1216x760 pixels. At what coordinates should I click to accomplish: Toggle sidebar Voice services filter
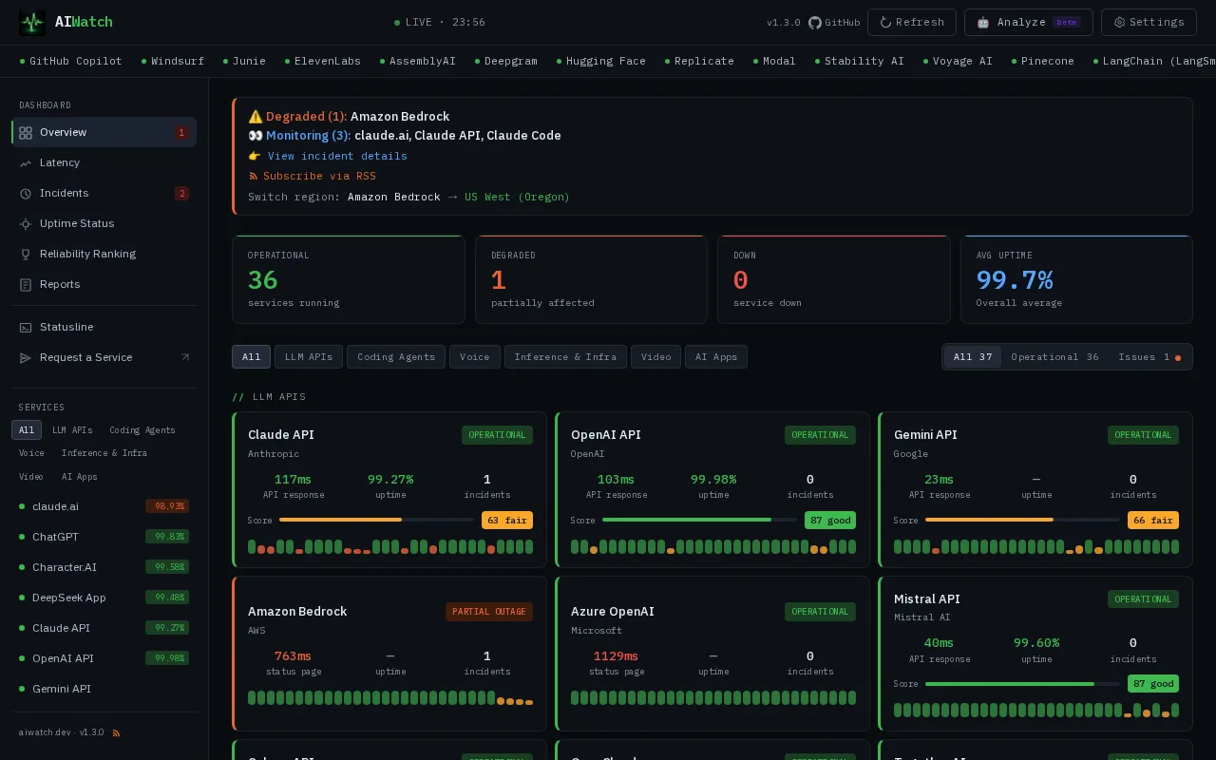pos(31,453)
